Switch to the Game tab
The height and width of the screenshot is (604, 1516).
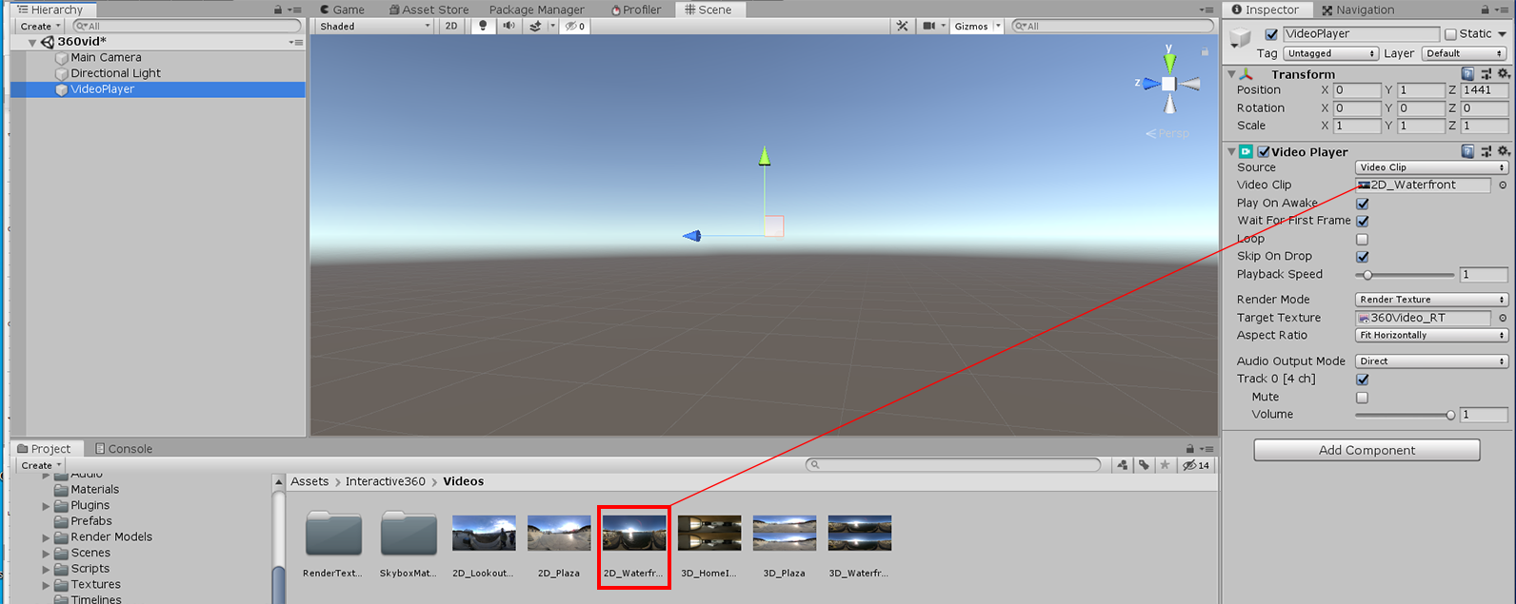point(342,10)
